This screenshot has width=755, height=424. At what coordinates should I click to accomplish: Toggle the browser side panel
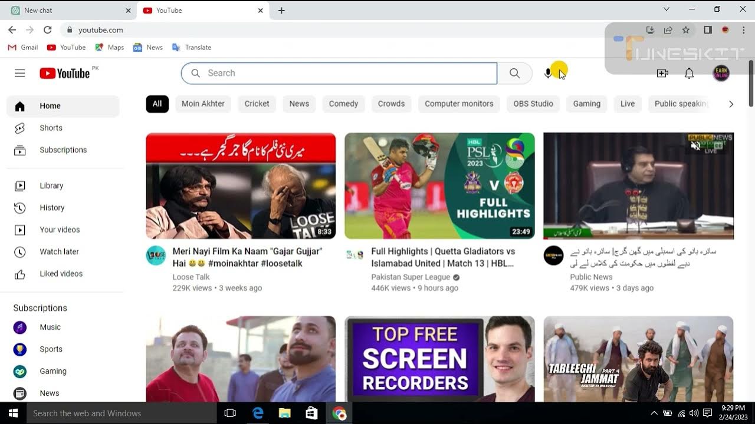point(708,30)
